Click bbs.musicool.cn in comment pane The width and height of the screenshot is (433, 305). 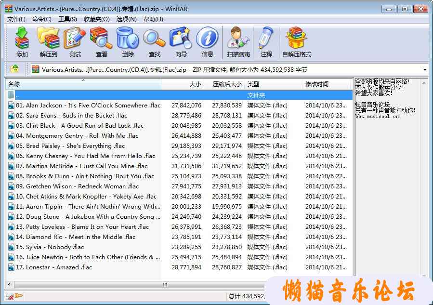(377, 117)
